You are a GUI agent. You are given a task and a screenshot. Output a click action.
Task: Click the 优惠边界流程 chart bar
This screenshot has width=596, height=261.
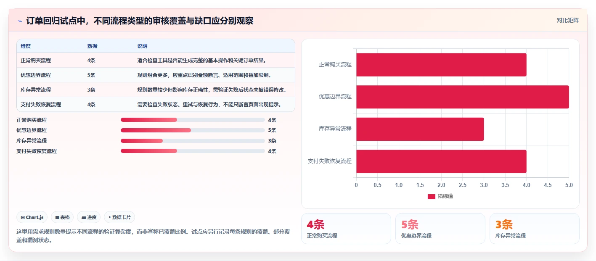[463, 97]
